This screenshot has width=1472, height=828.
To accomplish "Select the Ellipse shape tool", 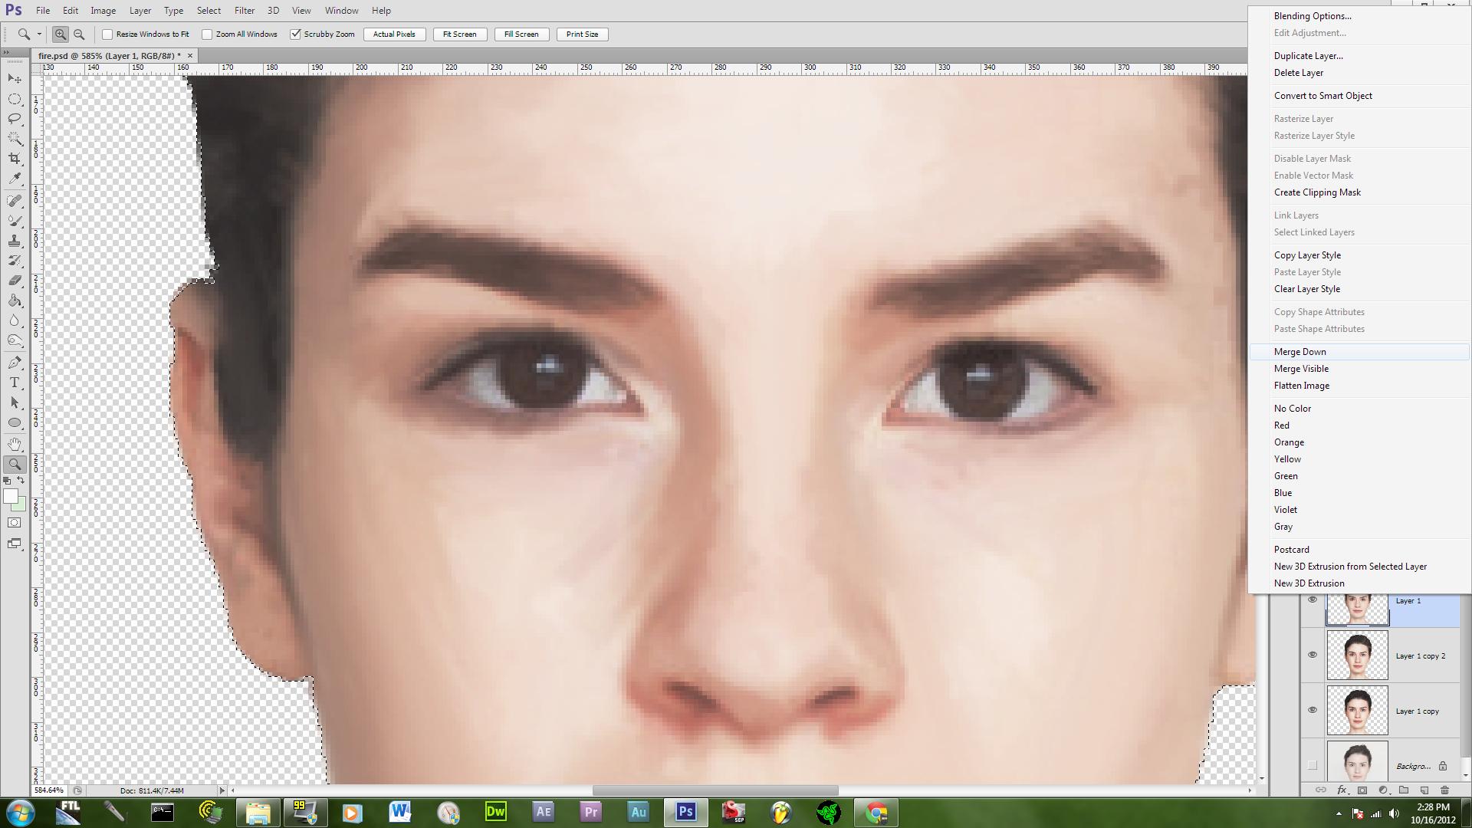I will point(15,422).
